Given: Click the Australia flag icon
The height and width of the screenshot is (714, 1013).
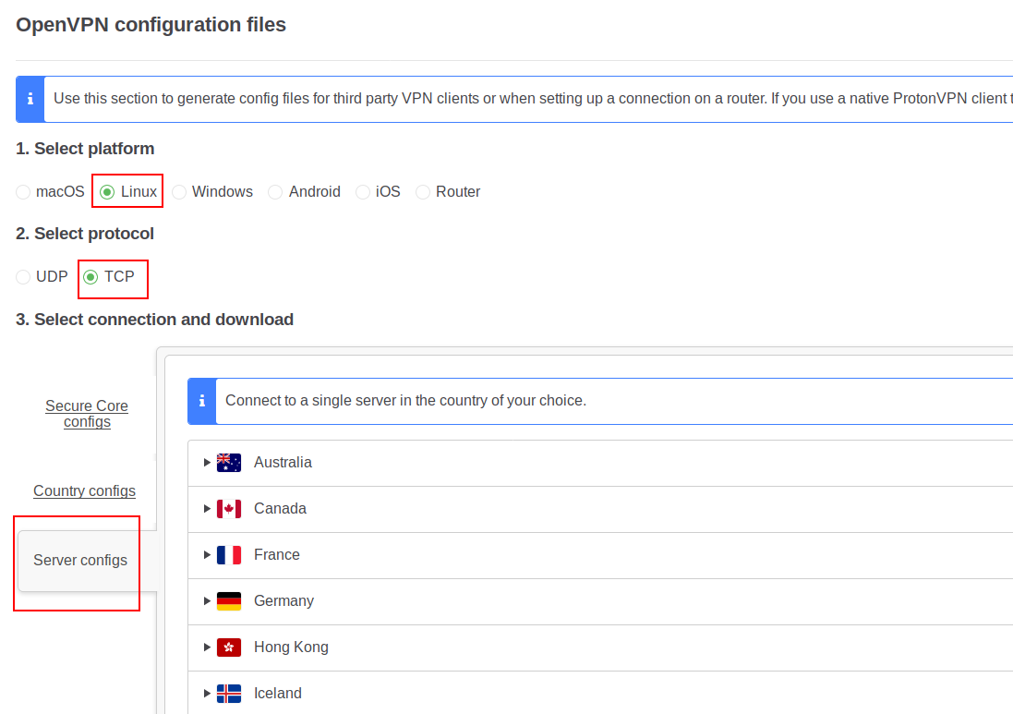Looking at the screenshot, I should (229, 463).
